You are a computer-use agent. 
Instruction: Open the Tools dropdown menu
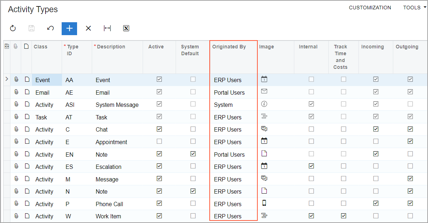point(412,8)
